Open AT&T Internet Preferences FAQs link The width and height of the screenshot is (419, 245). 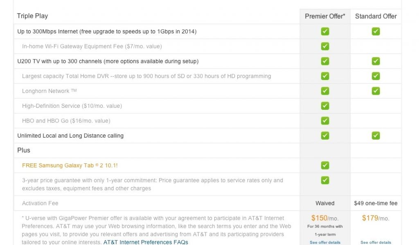click(x=146, y=242)
